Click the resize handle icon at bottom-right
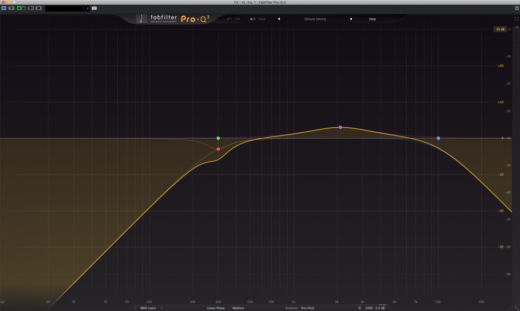This screenshot has width=520, height=311. (516, 308)
